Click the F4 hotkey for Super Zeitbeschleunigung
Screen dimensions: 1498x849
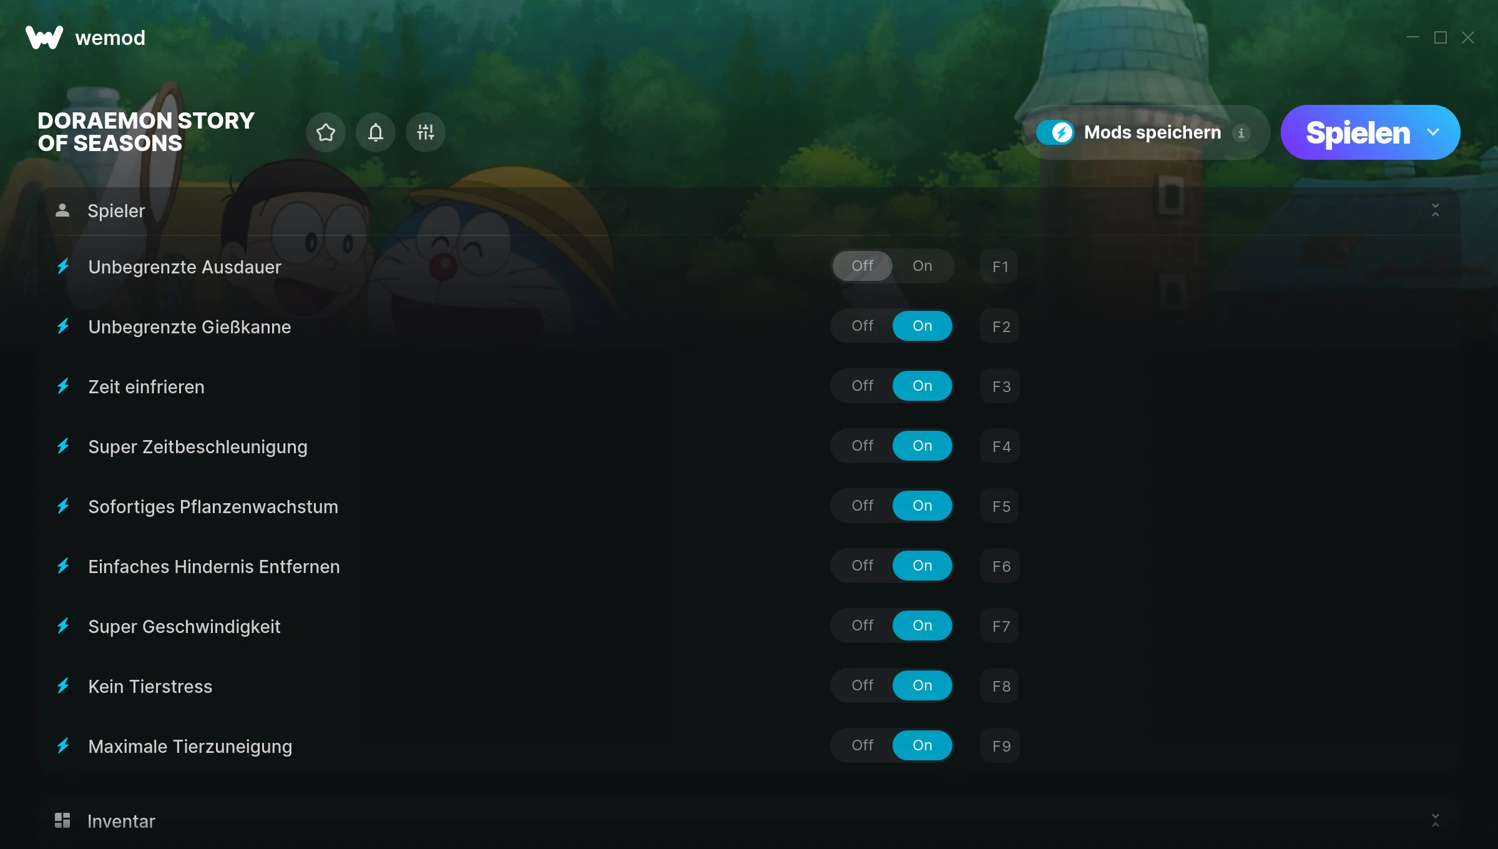[x=1000, y=446]
